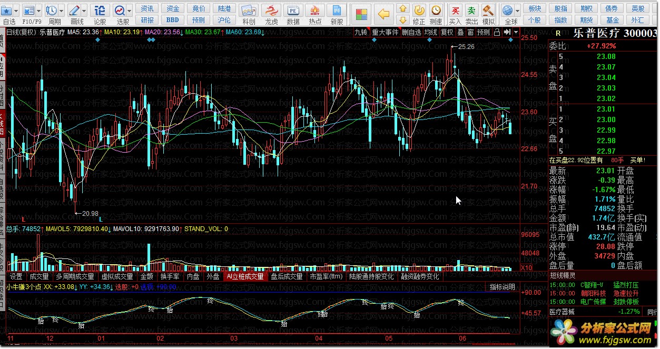The image size is (660, 349).
Task: Click the 朗阳科技 急速拉升 alert row
Action: pyautogui.click(x=603, y=293)
